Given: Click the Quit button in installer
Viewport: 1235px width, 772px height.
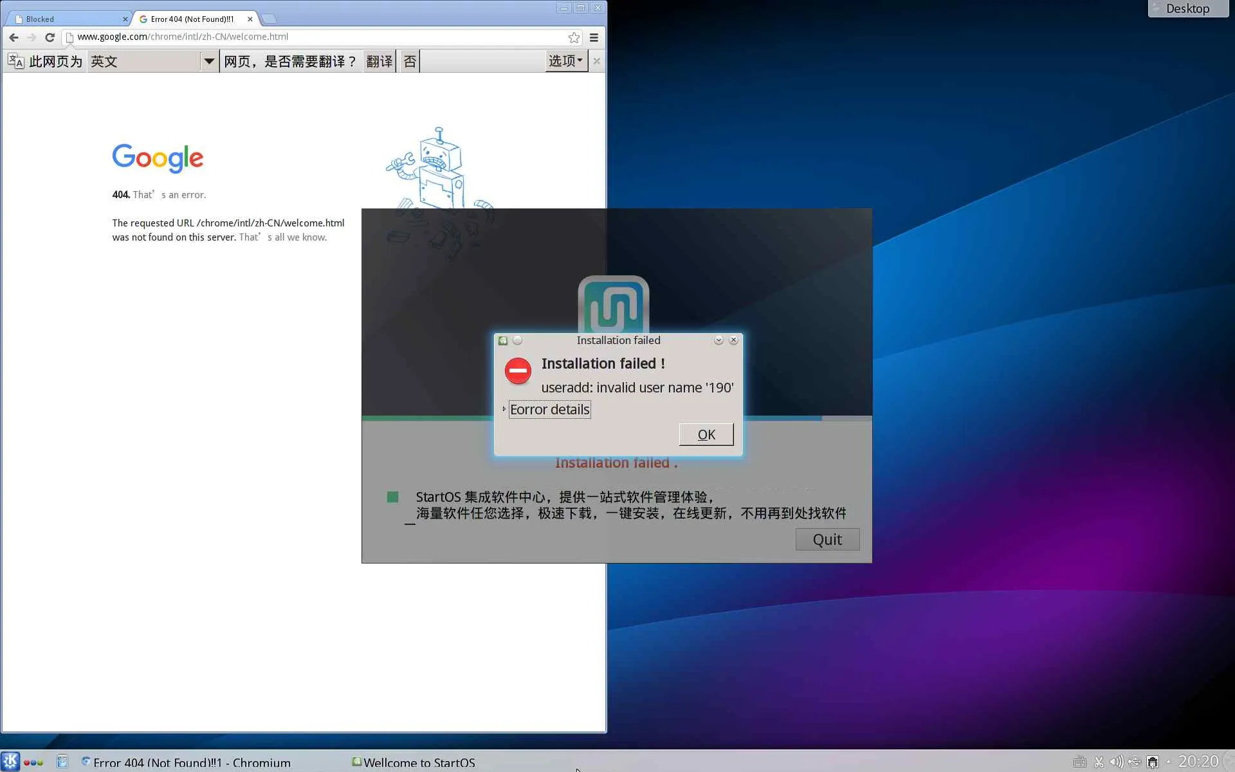Looking at the screenshot, I should [827, 539].
